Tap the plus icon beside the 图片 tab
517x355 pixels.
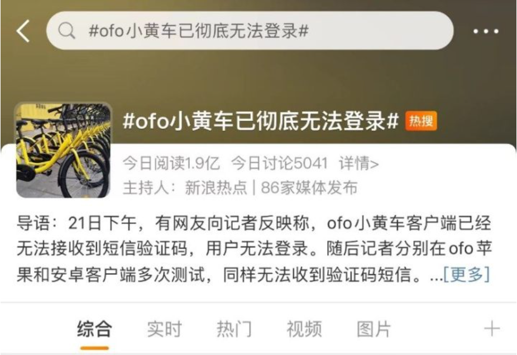point(492,329)
